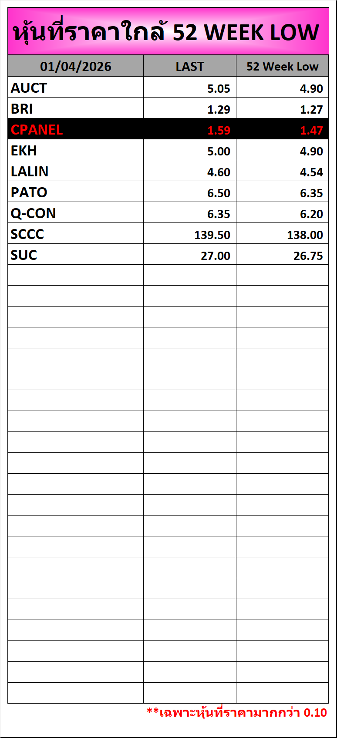The image size is (337, 738).
Task: Select the Q-CON stock name cell
Action: point(34,213)
